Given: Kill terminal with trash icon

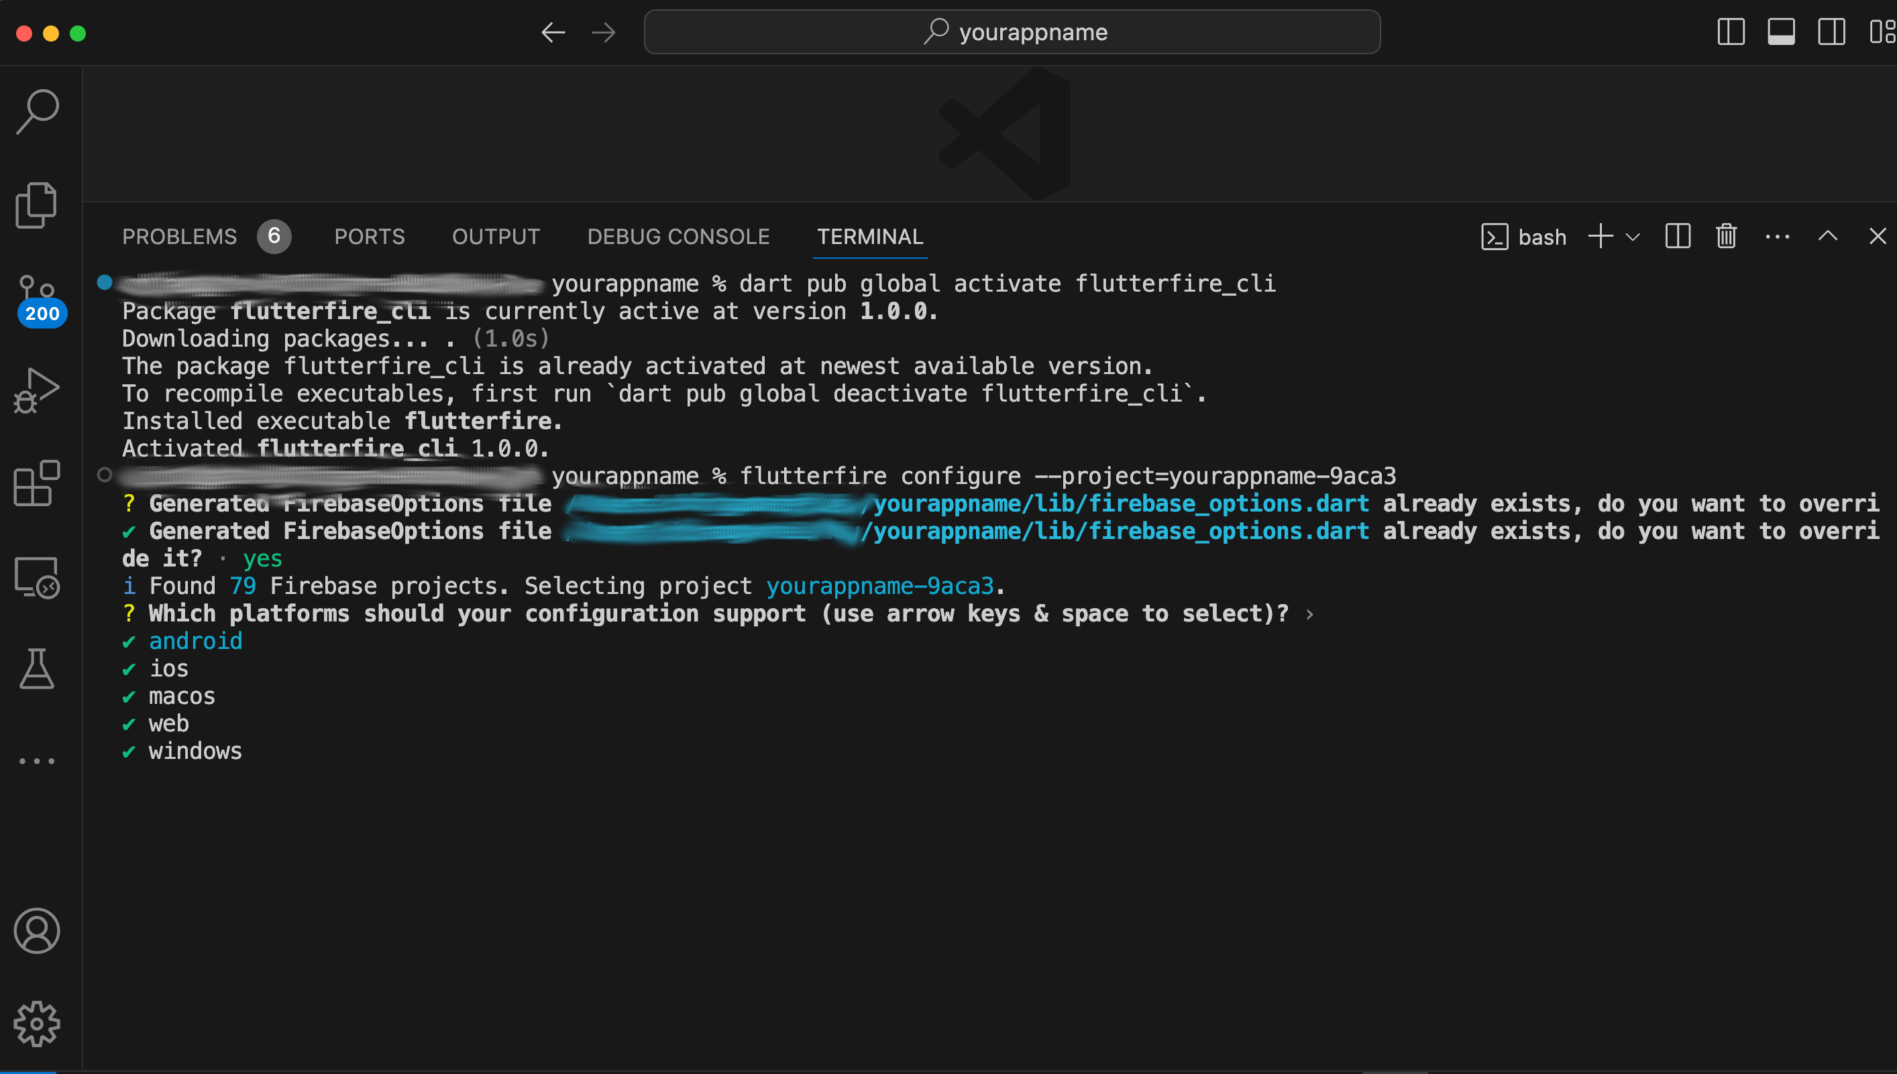Looking at the screenshot, I should 1726,237.
